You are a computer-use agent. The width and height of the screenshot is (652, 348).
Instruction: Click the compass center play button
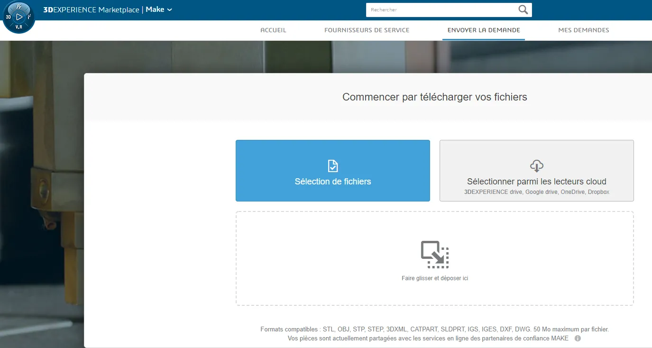19,17
